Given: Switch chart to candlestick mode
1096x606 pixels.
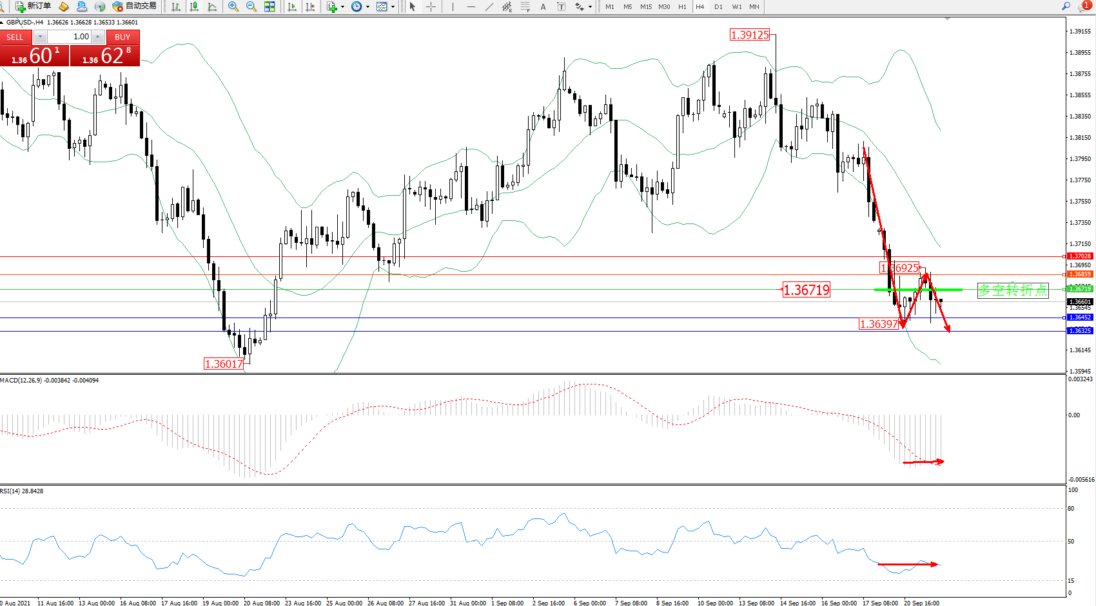Looking at the screenshot, I should click(x=194, y=6).
